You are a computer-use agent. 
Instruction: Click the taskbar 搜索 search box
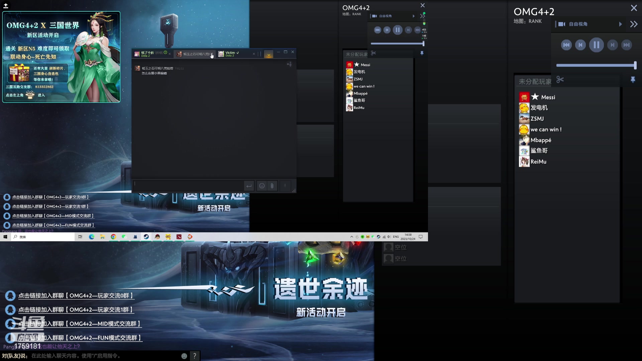click(x=43, y=237)
